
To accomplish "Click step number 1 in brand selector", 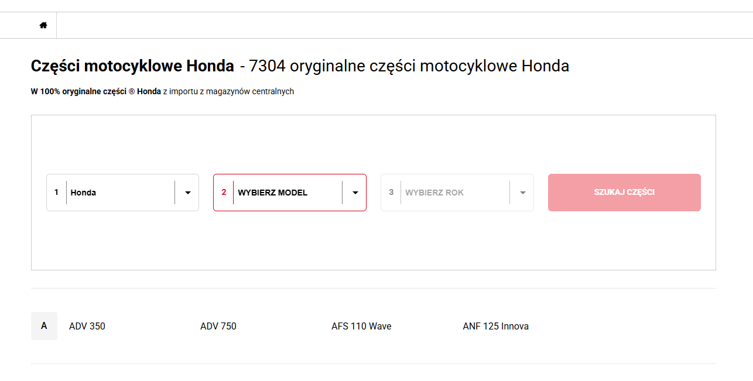I will [x=56, y=192].
